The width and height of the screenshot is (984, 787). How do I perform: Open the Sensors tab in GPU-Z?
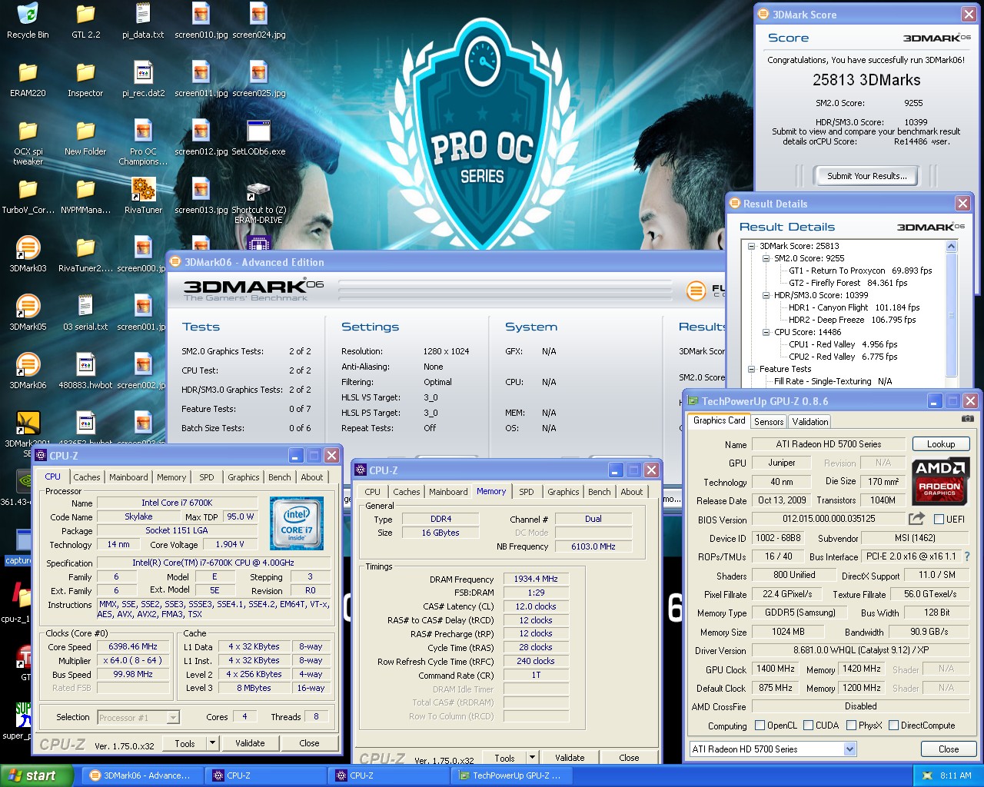click(769, 421)
